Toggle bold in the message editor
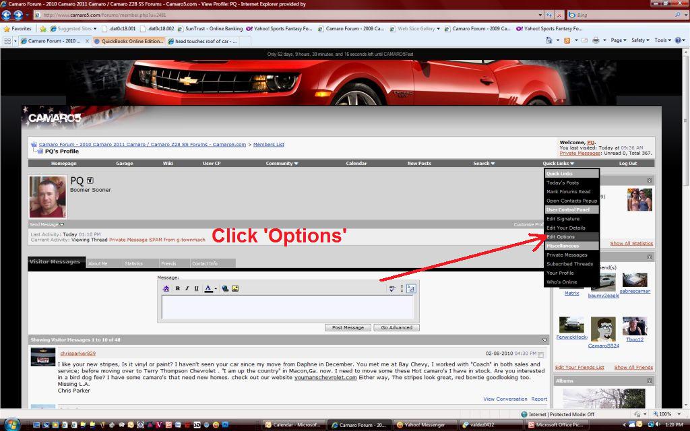The width and height of the screenshot is (690, 431). [177, 289]
